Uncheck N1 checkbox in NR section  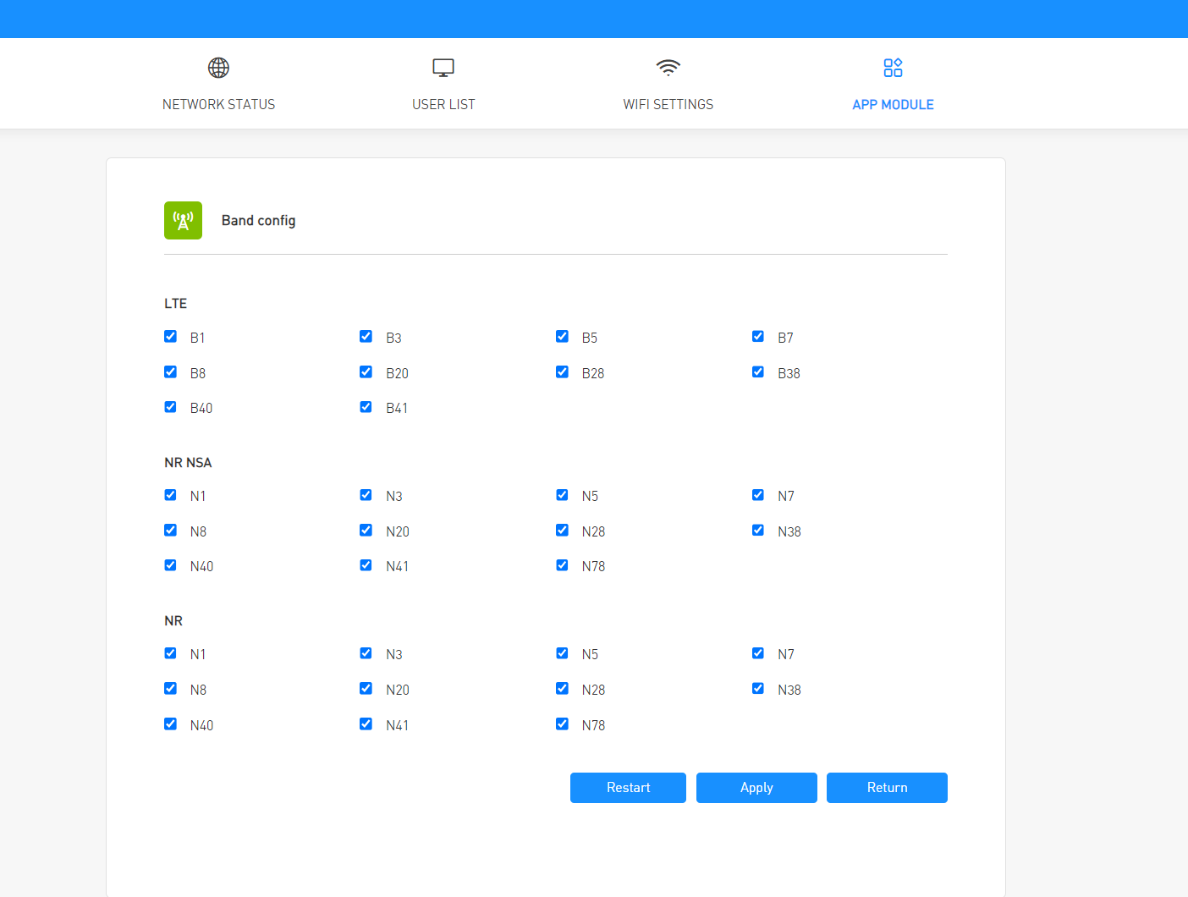170,652
